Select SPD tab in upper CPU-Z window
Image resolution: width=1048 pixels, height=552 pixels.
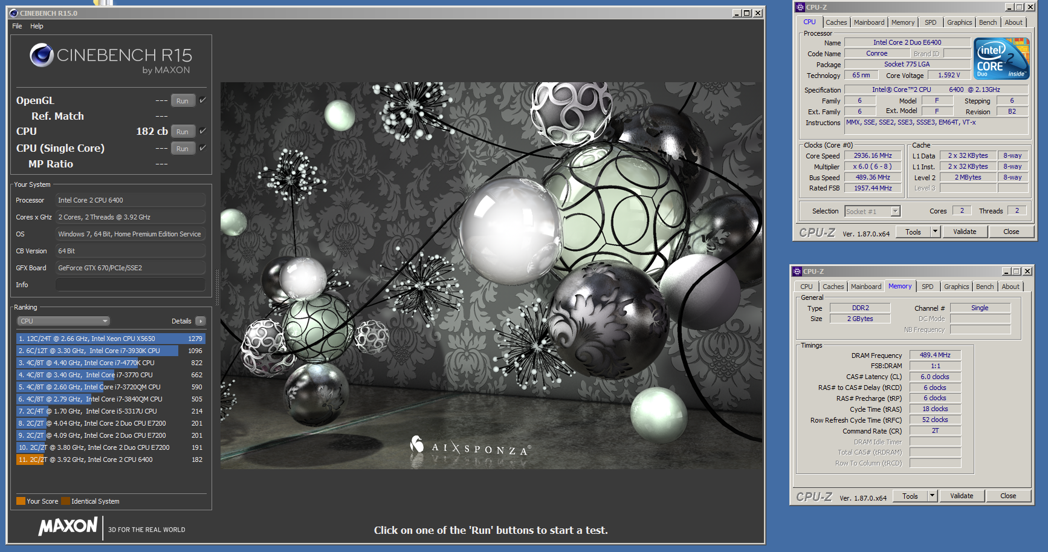pos(931,22)
